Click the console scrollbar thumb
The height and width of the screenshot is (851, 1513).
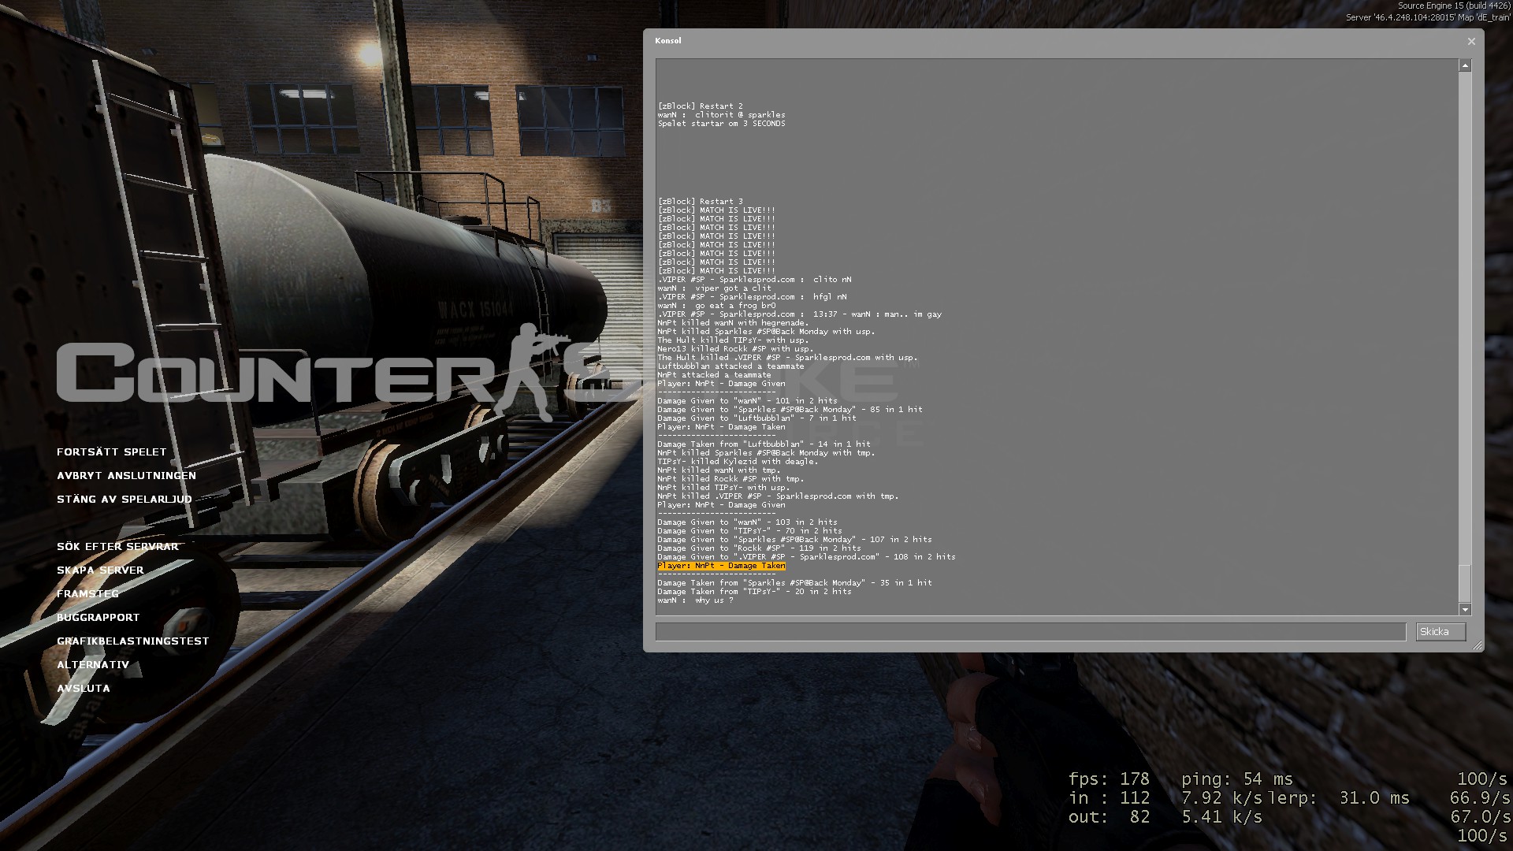click(1465, 583)
